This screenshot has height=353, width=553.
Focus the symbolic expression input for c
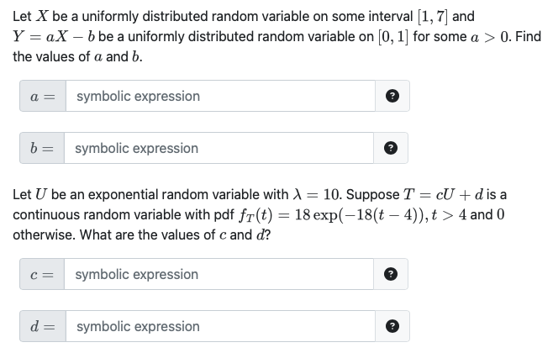click(x=219, y=274)
